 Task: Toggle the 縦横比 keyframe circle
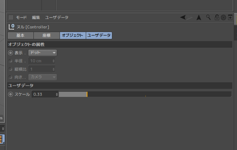11,69
